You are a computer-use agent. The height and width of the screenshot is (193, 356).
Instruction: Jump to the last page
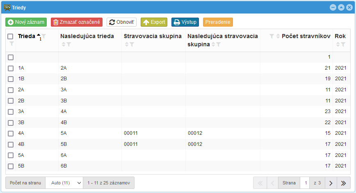tap(344, 183)
